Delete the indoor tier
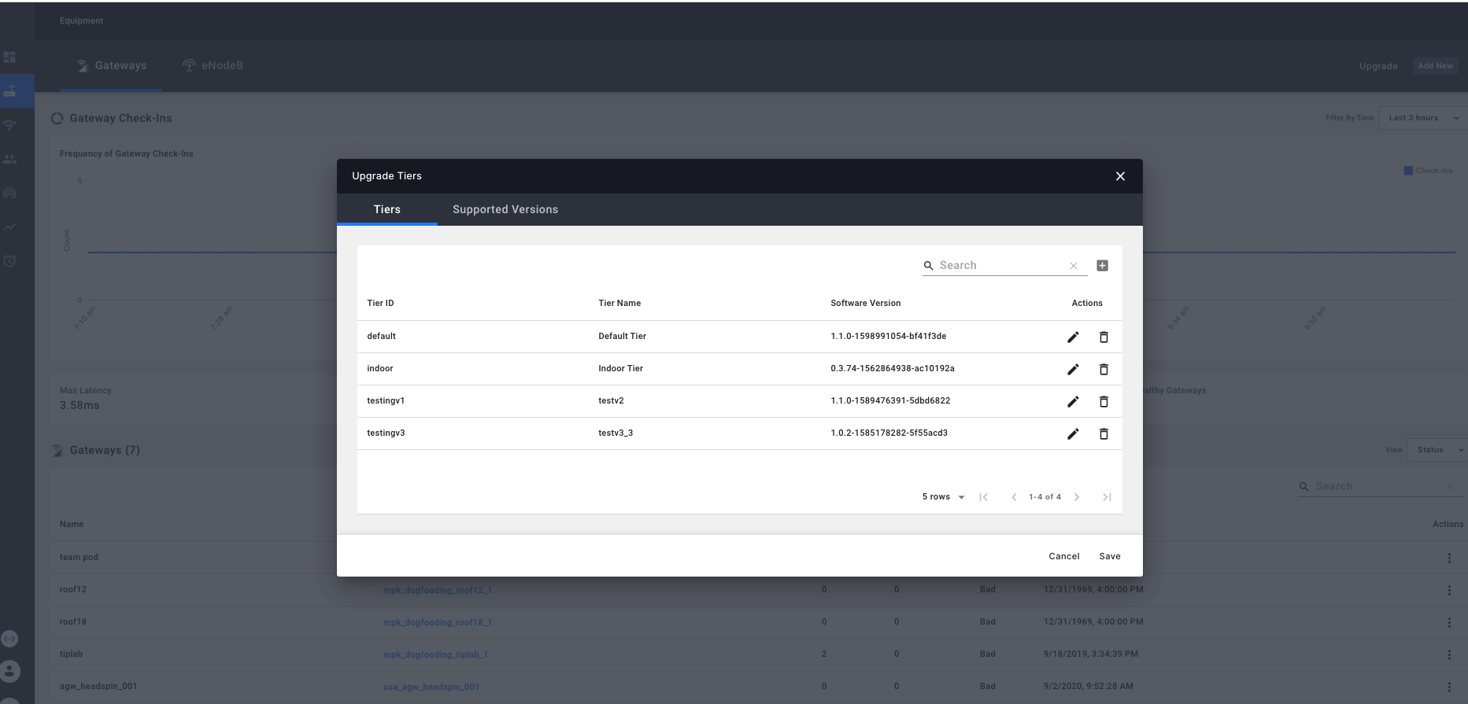The height and width of the screenshot is (704, 1468). point(1104,370)
